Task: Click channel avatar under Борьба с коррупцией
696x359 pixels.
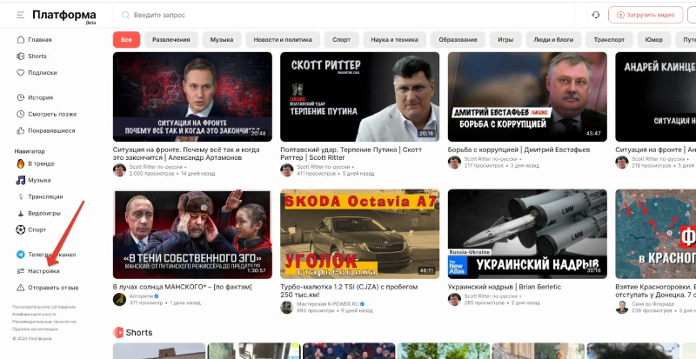Action: click(x=454, y=162)
